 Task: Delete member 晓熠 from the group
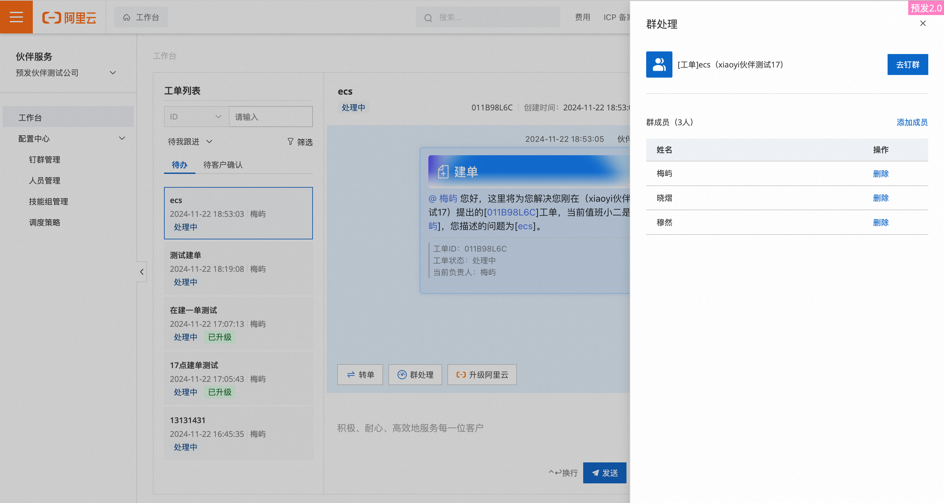pyautogui.click(x=881, y=198)
